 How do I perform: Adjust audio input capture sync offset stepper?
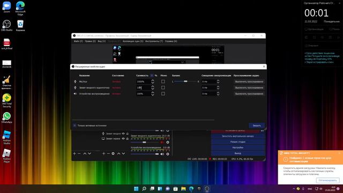click(x=218, y=87)
